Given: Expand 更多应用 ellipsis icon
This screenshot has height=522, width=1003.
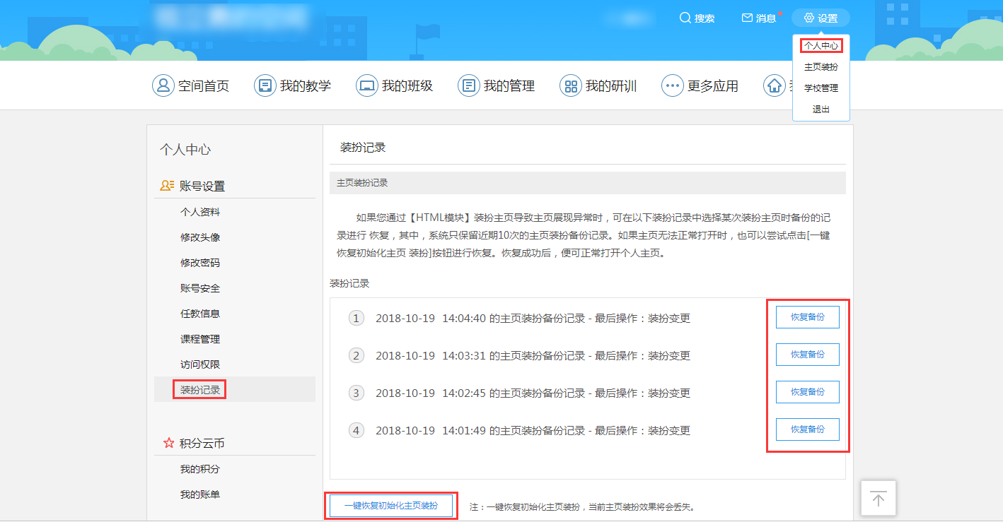Looking at the screenshot, I should pos(672,86).
